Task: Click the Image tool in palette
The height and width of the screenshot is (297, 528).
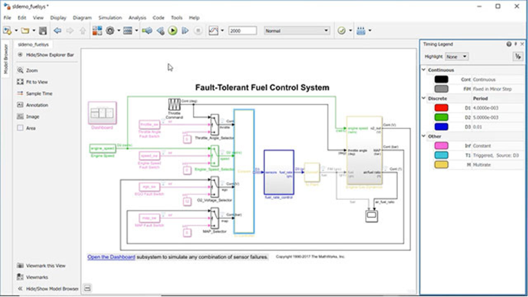Action: click(20, 117)
